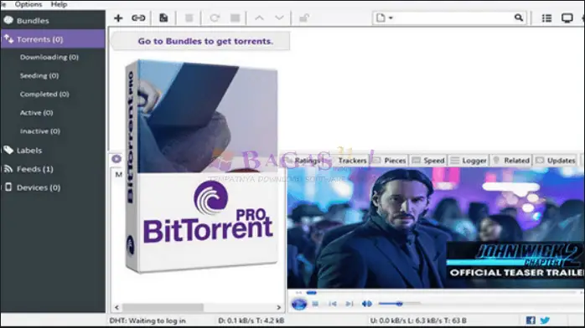Toggle the list view icon
The width and height of the screenshot is (585, 328).
click(546, 18)
